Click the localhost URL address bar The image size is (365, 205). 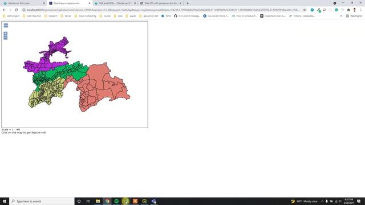point(163,10)
